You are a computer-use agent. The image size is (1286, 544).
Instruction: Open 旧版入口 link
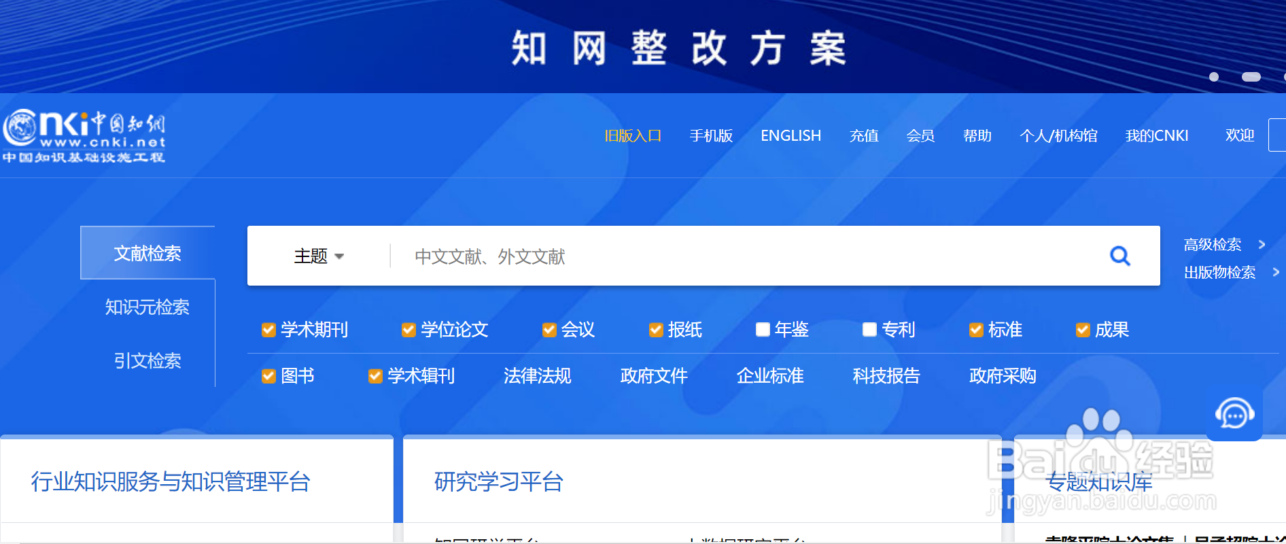633,135
